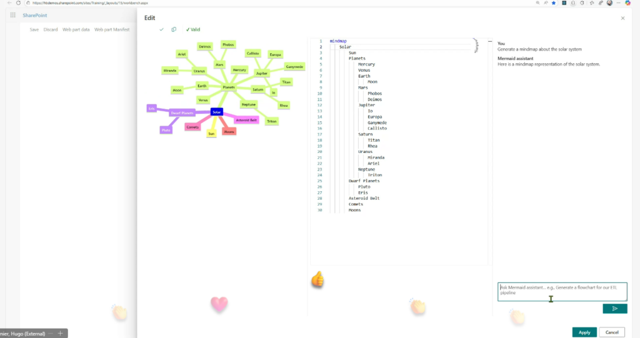The height and width of the screenshot is (338, 640).
Task: Click the 'Generate a mindmap about the solar system' message
Action: [539, 49]
